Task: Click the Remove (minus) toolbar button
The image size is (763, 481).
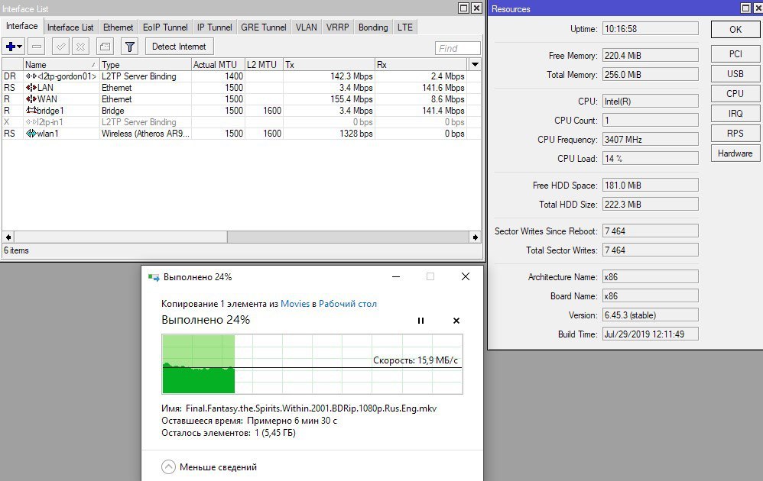Action: click(x=37, y=47)
